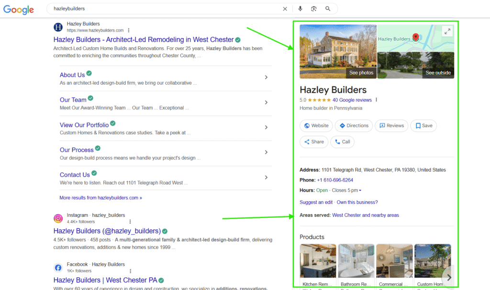Click the Save button in the business panel
This screenshot has height=290, width=490.
(423, 125)
